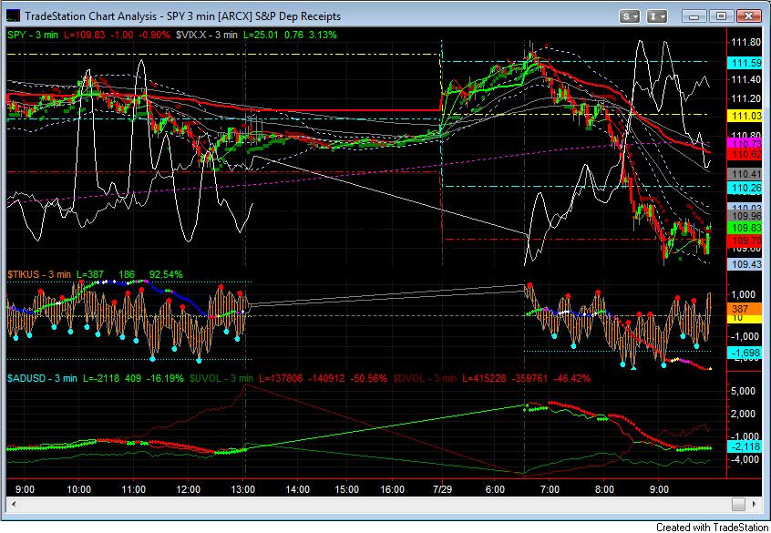This screenshot has height=533, width=771.
Task: Click the 5,000 axis label in bottom pane
Action: click(x=744, y=391)
